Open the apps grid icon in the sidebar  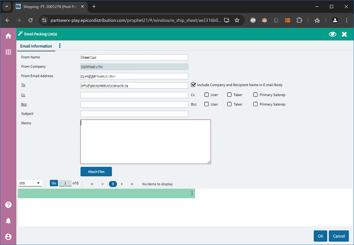[8, 52]
